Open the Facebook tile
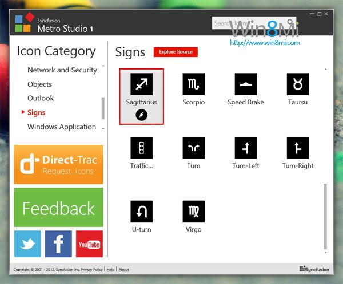This screenshot has height=284, width=343. tap(58, 244)
